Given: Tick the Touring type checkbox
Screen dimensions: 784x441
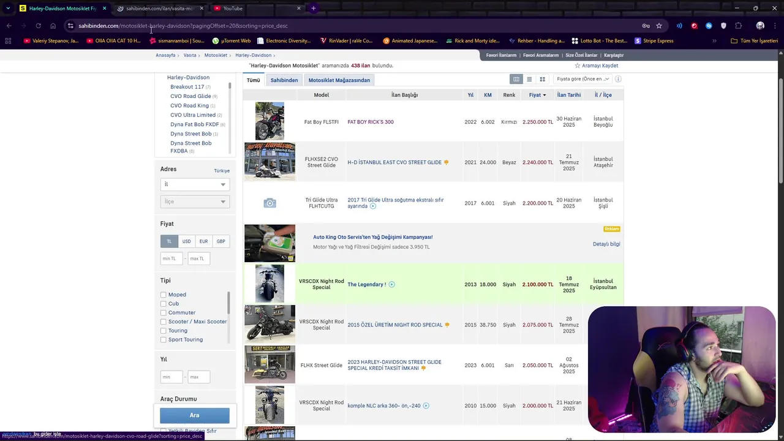Looking at the screenshot, I should [164, 331].
